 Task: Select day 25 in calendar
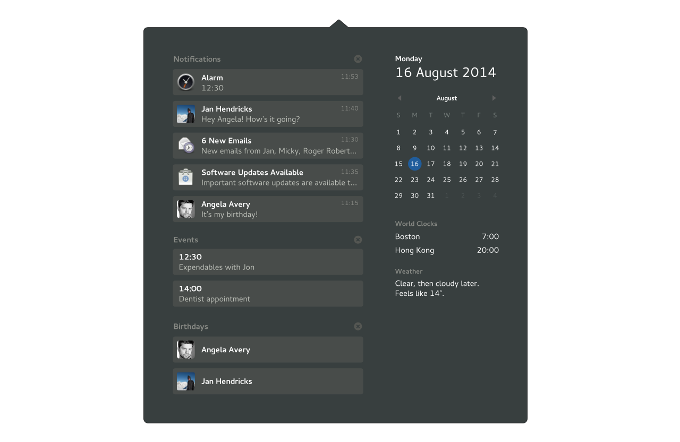click(x=447, y=180)
